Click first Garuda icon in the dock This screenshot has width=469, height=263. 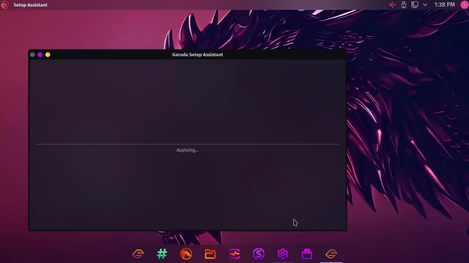(138, 254)
